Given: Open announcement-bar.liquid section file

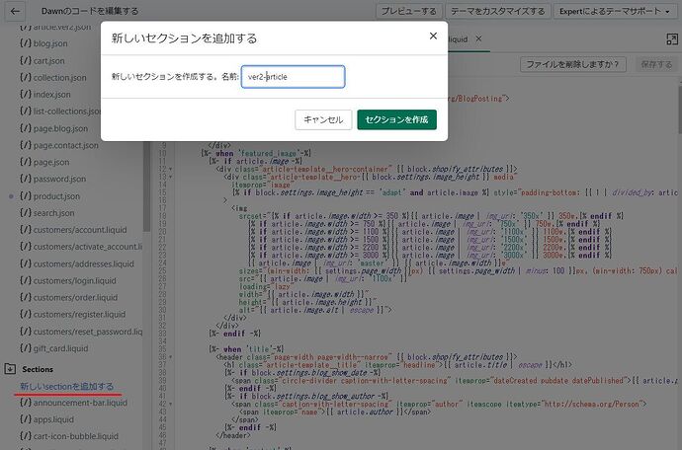Looking at the screenshot, I should tap(80, 403).
